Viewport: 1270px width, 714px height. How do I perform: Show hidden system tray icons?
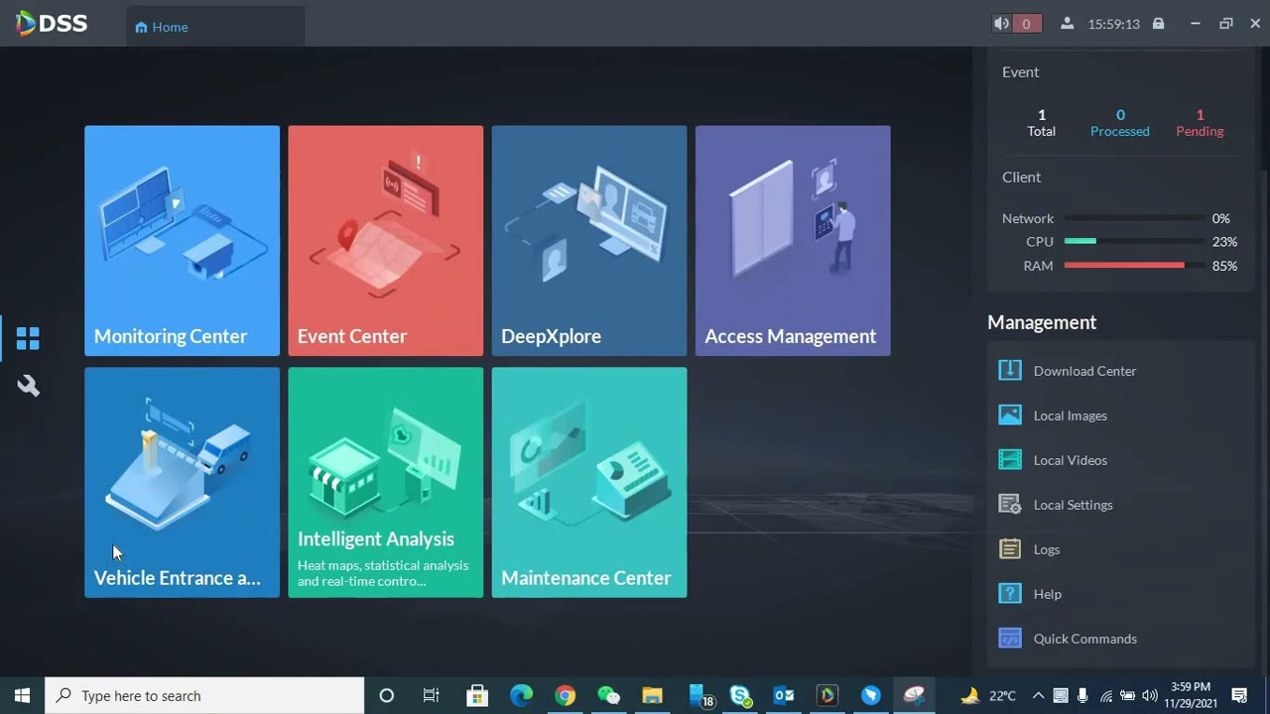point(1038,695)
